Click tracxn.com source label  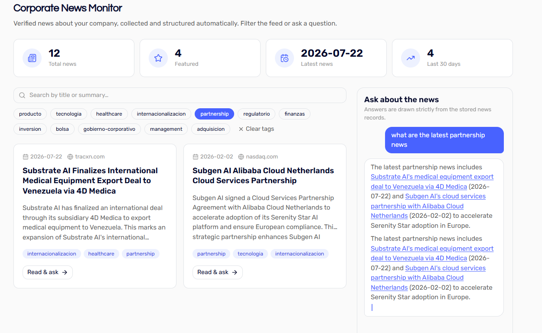click(x=90, y=157)
